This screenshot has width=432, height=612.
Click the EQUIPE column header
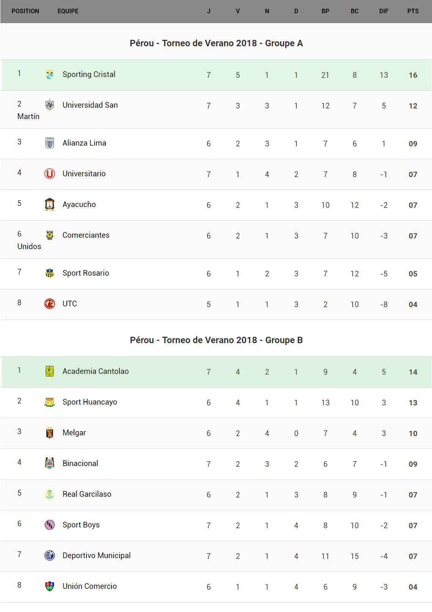click(x=68, y=11)
